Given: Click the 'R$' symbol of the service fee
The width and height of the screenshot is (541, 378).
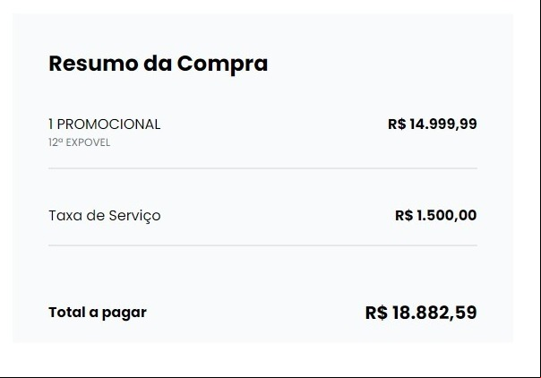Looking at the screenshot, I should click(404, 216).
